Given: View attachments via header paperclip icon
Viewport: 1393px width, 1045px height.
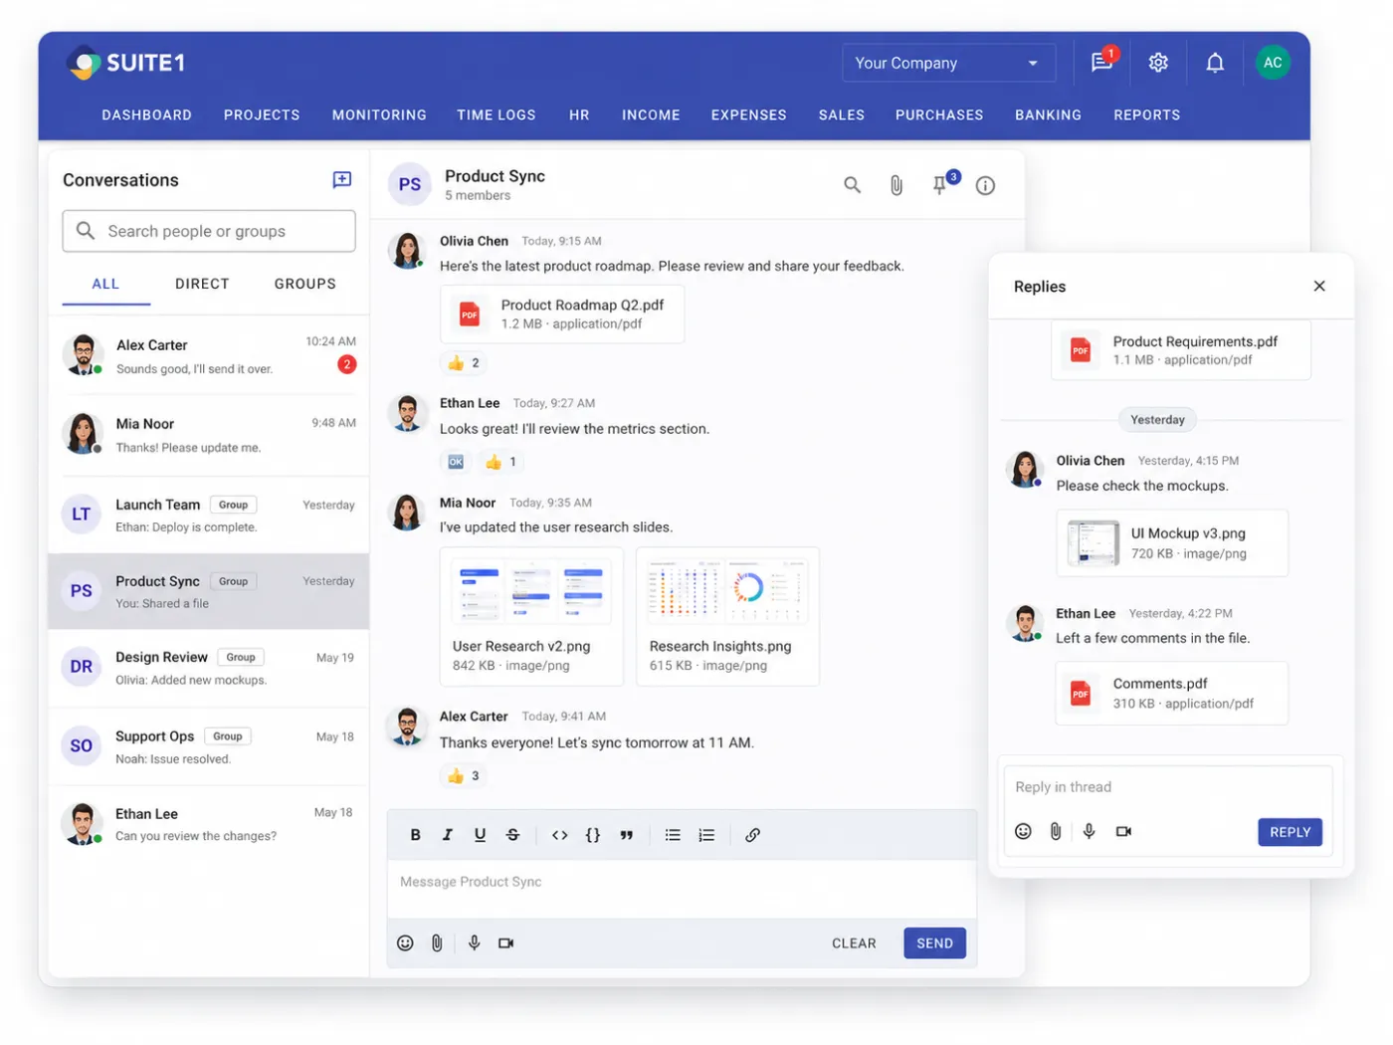Looking at the screenshot, I should (x=896, y=185).
